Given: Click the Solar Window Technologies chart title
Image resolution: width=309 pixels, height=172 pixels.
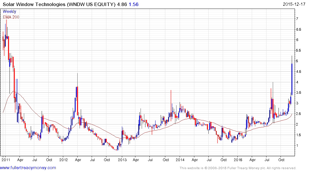Looking at the screenshot, I should coord(59,4).
